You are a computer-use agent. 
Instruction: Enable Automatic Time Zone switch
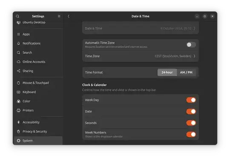pyautogui.click(x=191, y=45)
